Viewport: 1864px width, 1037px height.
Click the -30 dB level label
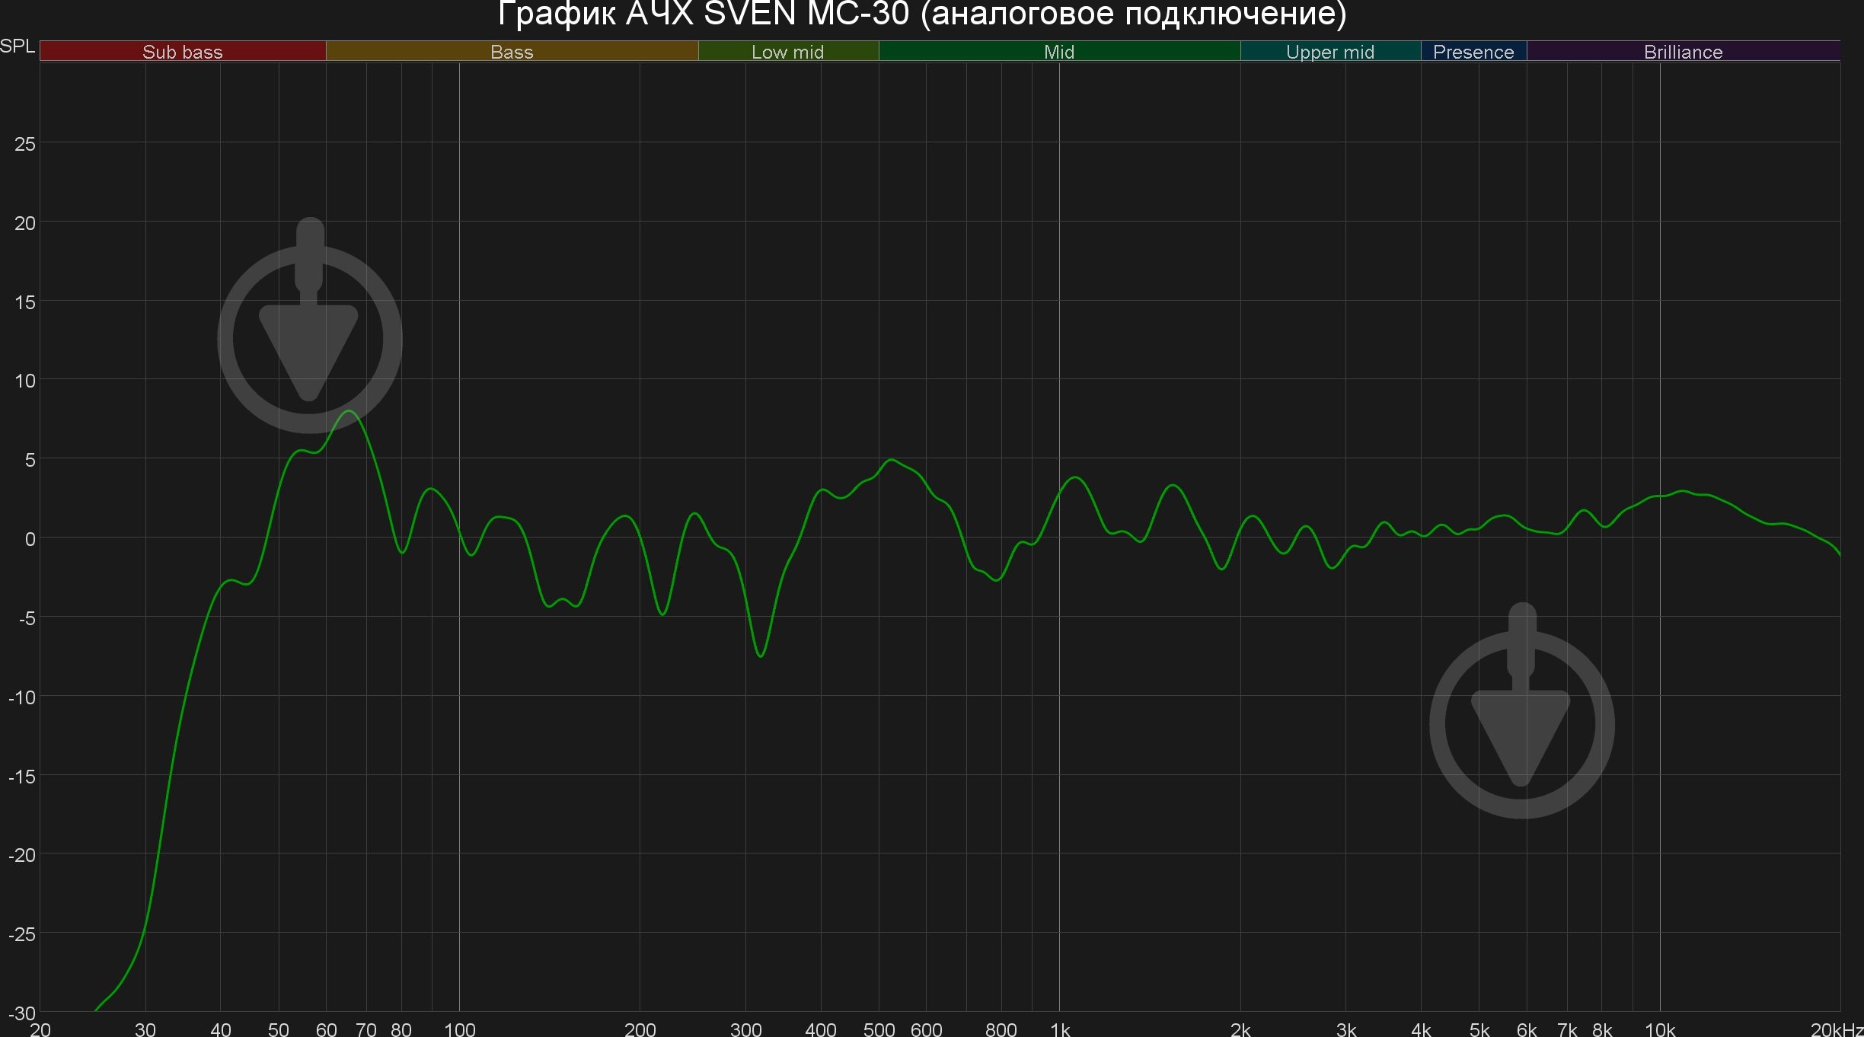click(x=21, y=1013)
